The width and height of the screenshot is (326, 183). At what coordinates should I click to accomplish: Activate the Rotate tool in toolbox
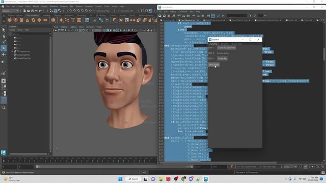pos(4,54)
